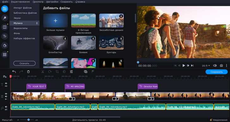The image size is (230, 122).
Task: Mute the audio track speaker
Action: pos(6,107)
